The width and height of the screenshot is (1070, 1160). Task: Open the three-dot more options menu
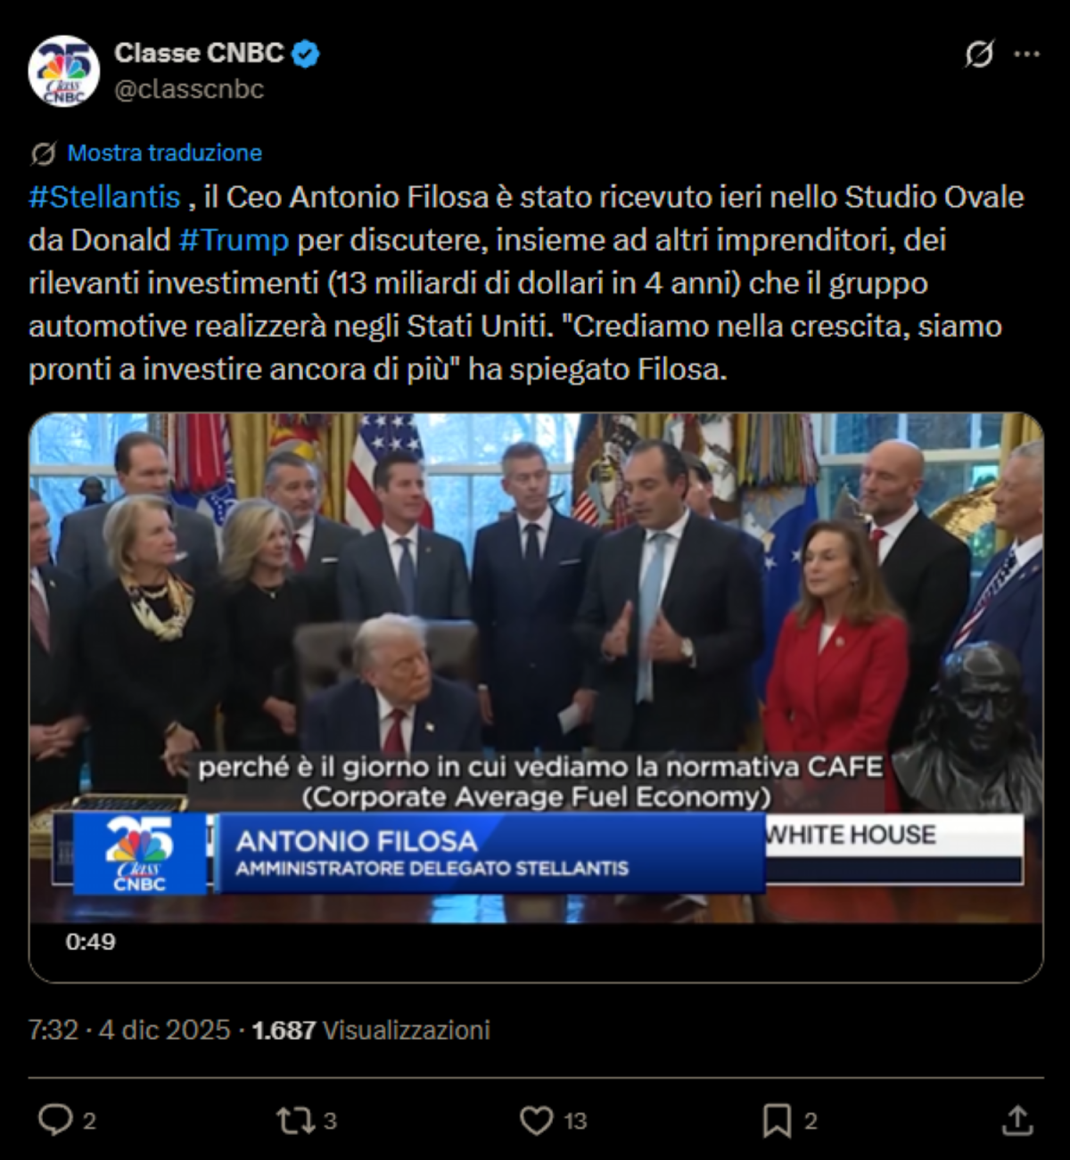tap(1027, 55)
